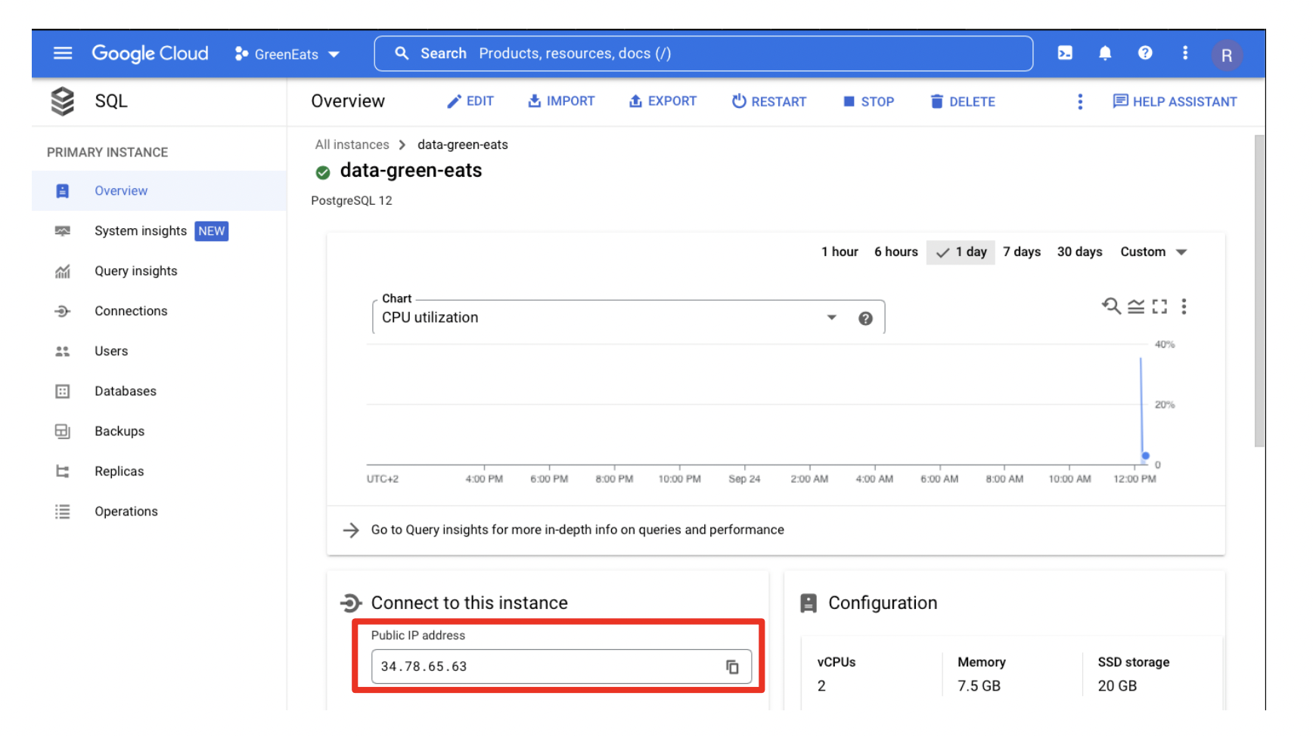Open the toolbar more actions dots
This screenshot has width=1313, height=736.
coord(1080,101)
